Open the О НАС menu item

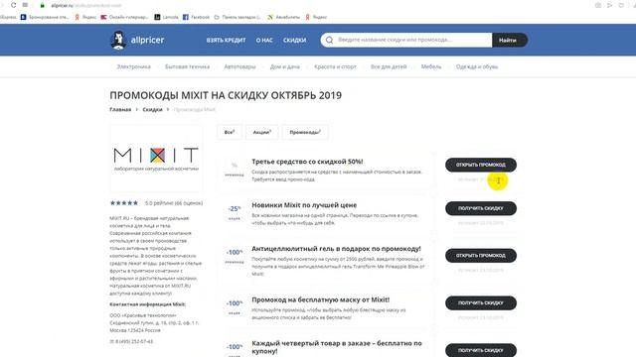tap(264, 40)
